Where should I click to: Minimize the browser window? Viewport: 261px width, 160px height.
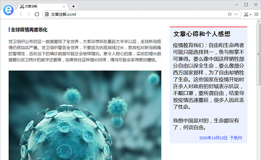(x=237, y=4)
